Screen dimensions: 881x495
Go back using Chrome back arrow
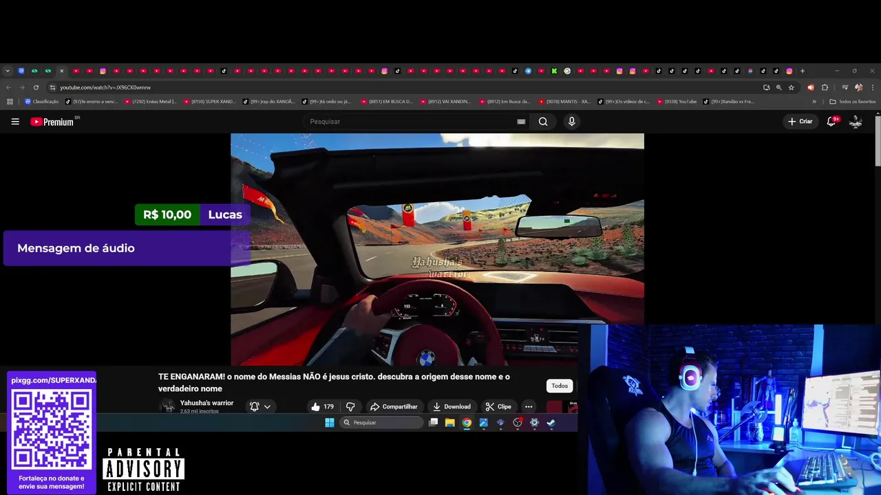[x=8, y=87]
